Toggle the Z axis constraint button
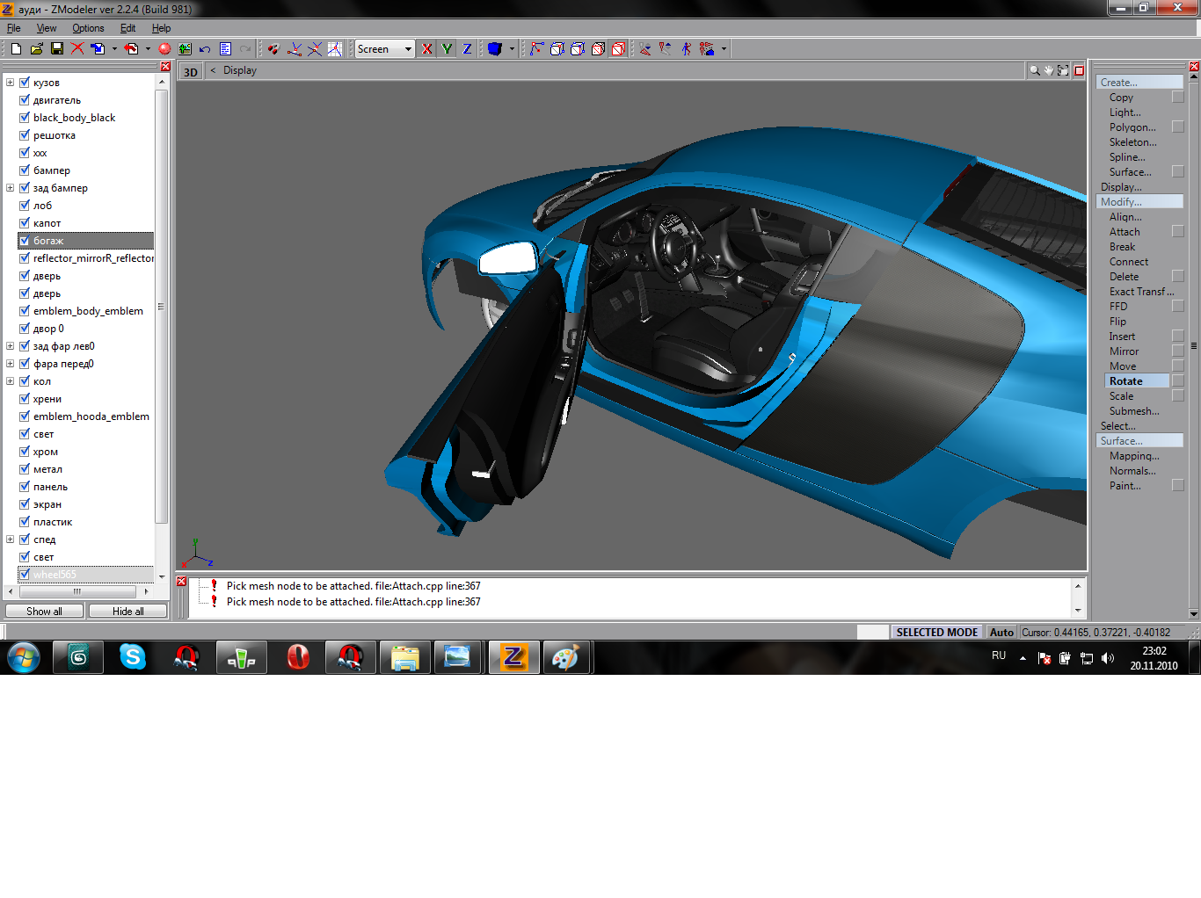The image size is (1201, 898). 467,49
